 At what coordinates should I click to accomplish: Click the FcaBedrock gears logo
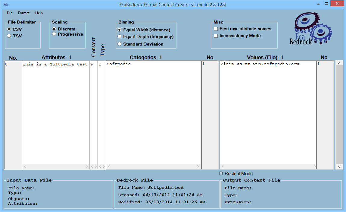pyautogui.click(x=311, y=28)
